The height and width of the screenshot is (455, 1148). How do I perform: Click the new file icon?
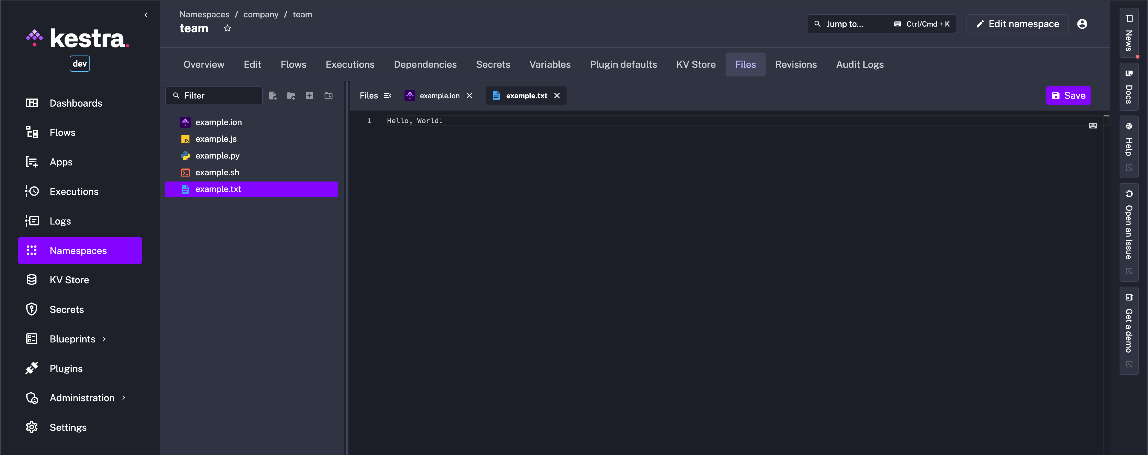(272, 96)
